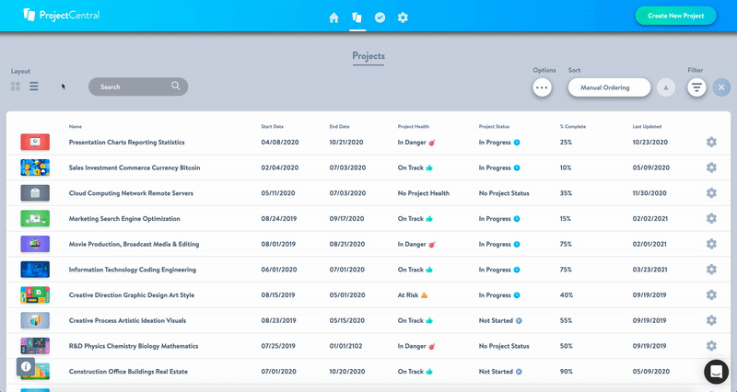The width and height of the screenshot is (737, 392).
Task: Click the Name column header
Action: tap(76, 126)
